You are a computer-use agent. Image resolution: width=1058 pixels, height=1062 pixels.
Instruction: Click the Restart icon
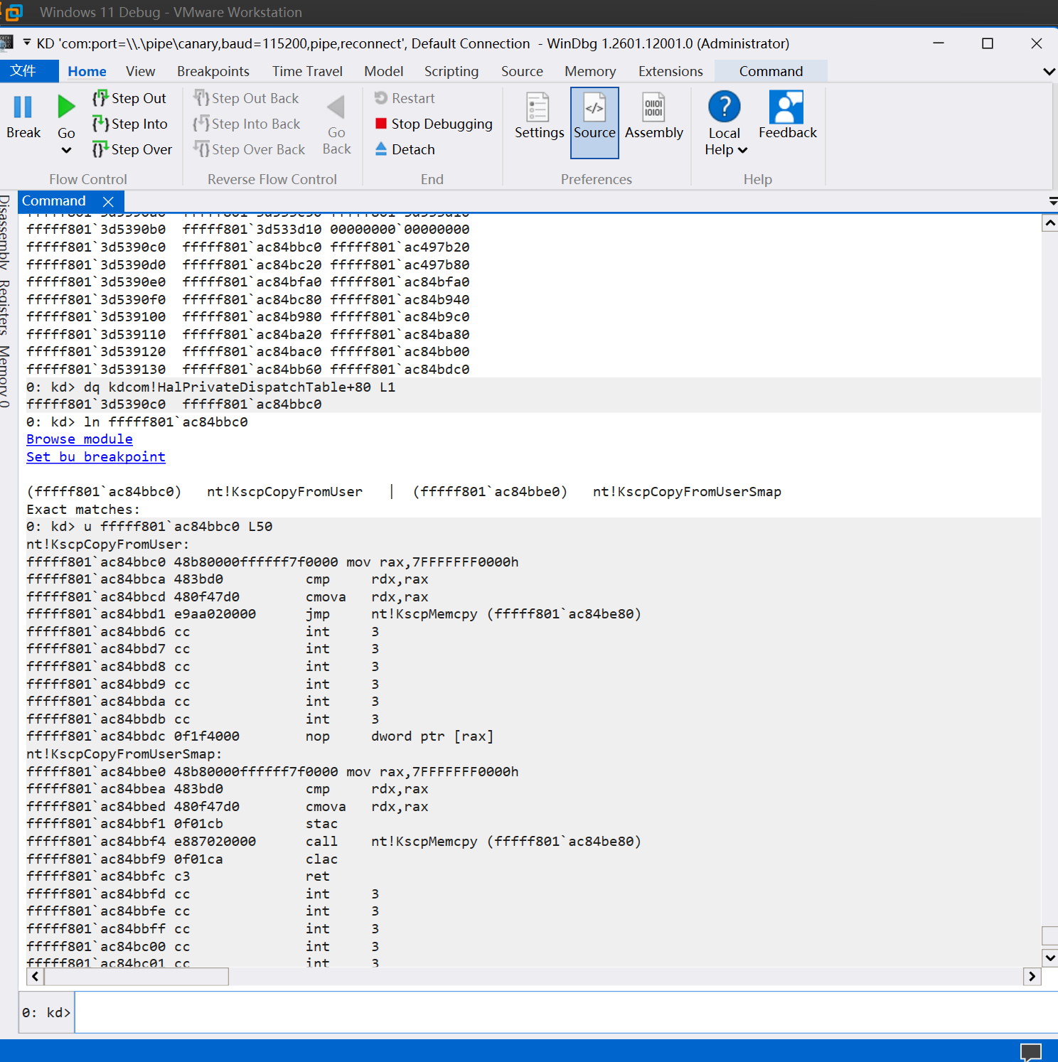click(x=381, y=98)
